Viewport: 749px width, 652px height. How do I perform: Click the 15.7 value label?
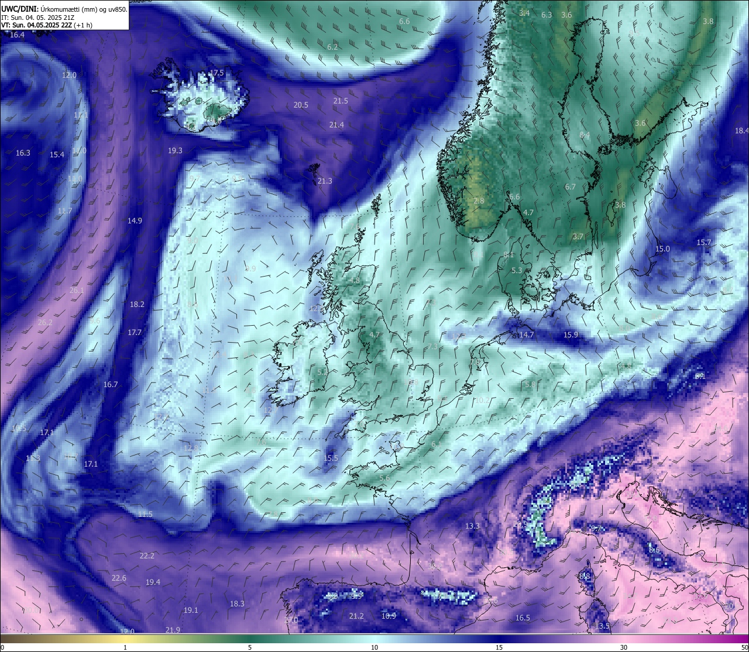pyautogui.click(x=704, y=243)
